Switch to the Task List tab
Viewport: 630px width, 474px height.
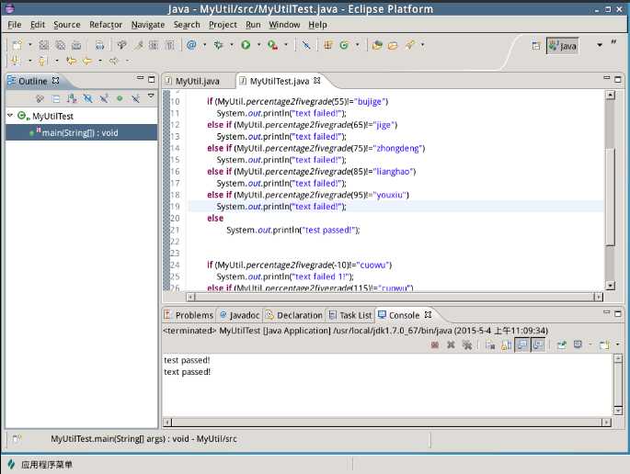coord(350,315)
